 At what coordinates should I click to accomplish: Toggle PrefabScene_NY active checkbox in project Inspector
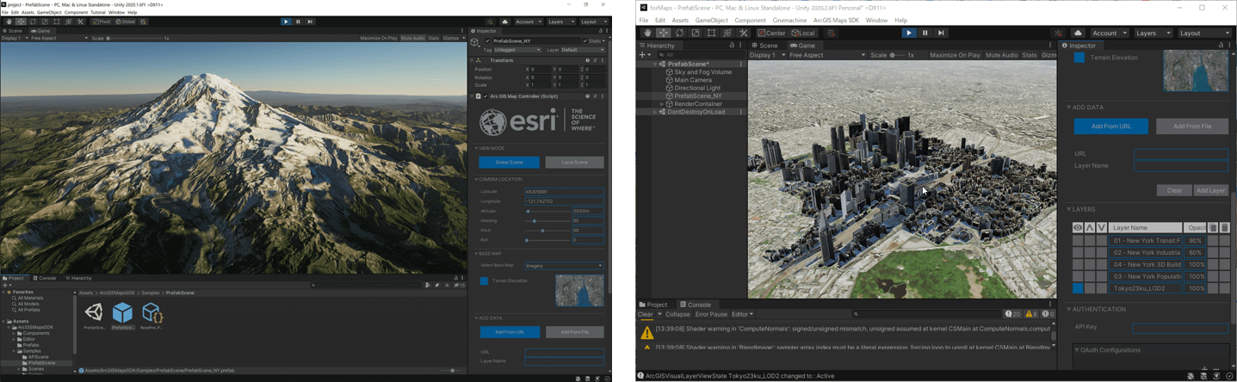point(488,40)
